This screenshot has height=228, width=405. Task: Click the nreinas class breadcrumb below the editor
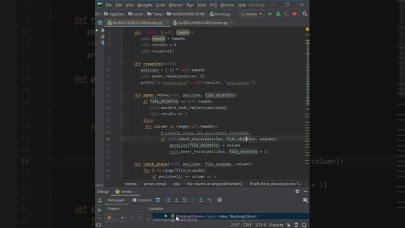(131, 184)
